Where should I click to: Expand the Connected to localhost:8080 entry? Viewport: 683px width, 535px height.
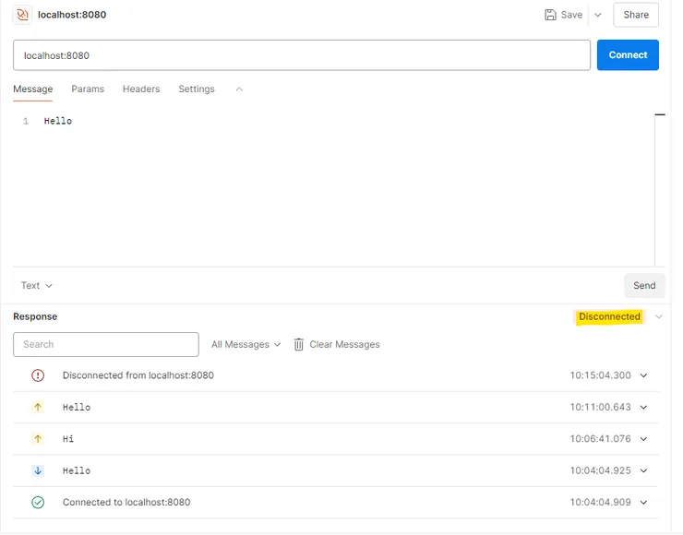pos(644,503)
